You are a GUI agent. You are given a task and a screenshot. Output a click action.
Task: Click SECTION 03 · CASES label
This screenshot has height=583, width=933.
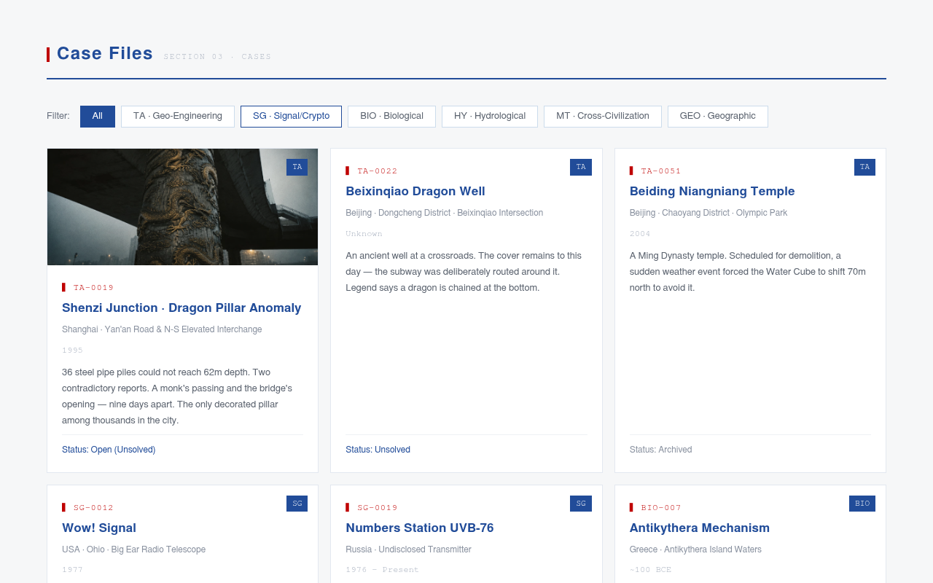pos(217,57)
